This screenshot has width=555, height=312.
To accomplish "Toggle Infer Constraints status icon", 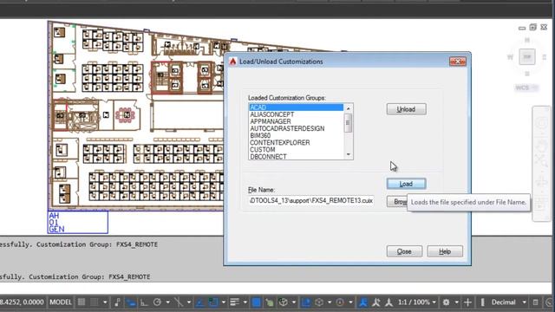I will tap(117, 302).
